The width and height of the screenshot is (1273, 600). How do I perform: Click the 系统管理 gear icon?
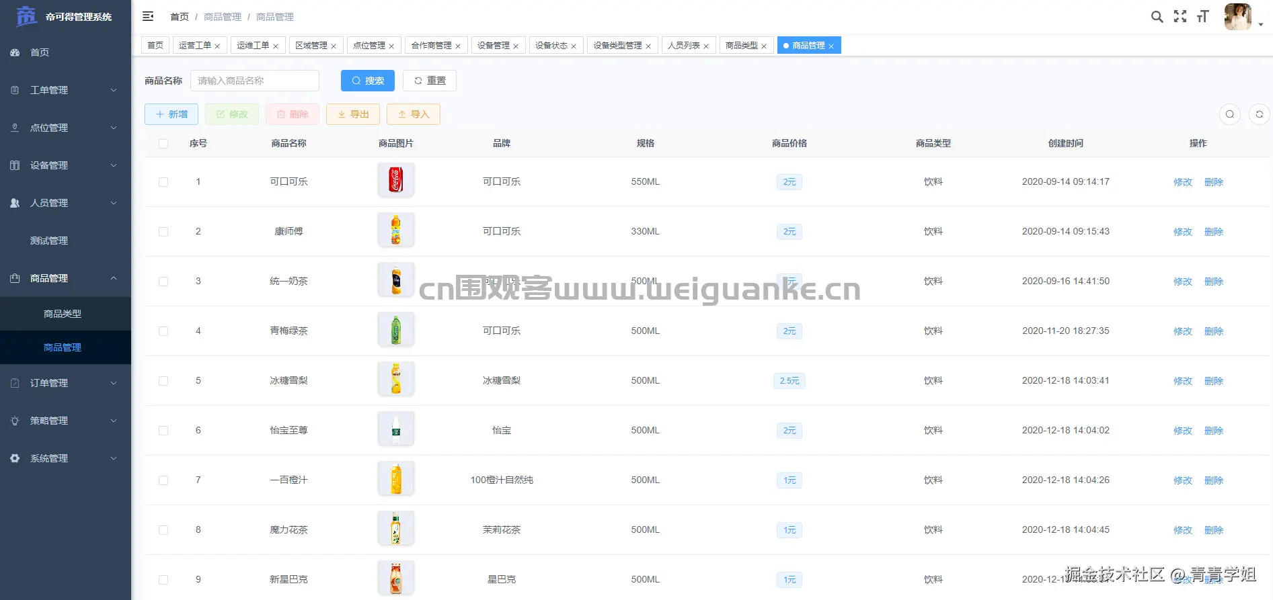[15, 458]
